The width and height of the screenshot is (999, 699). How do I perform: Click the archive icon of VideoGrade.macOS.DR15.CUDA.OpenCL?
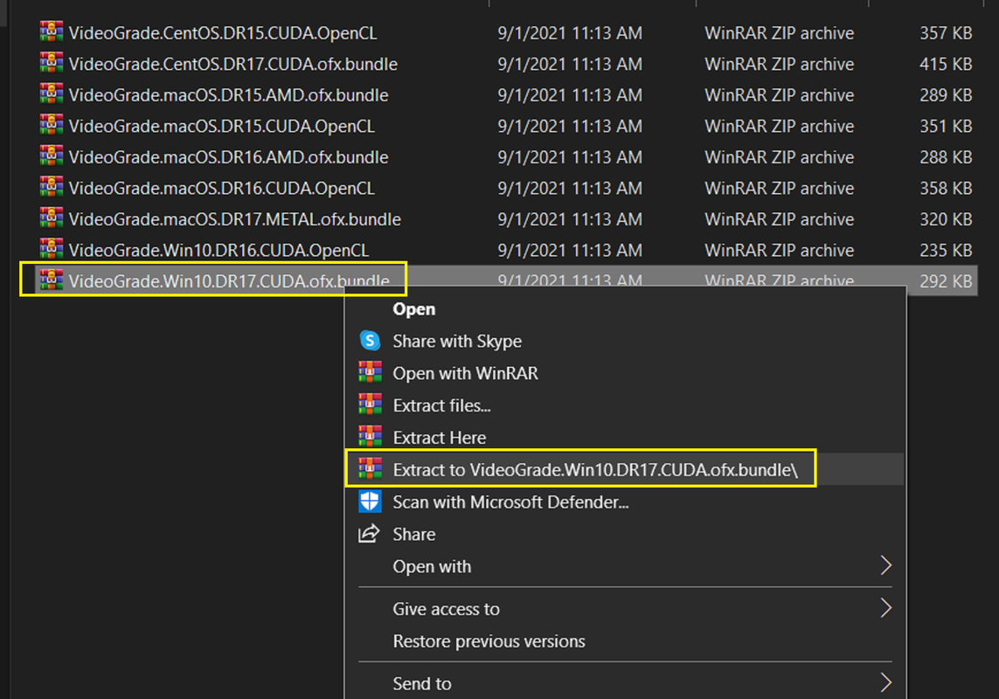51,126
